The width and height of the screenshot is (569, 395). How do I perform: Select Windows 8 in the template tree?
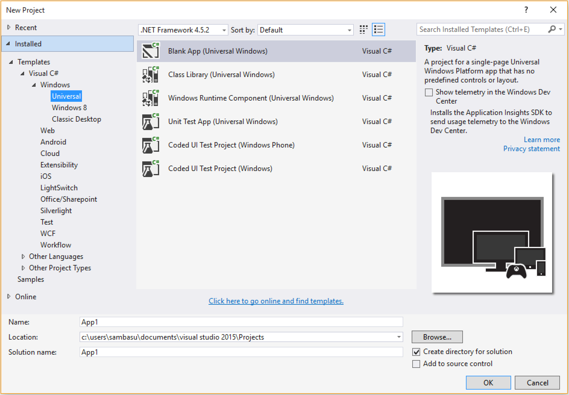click(69, 107)
